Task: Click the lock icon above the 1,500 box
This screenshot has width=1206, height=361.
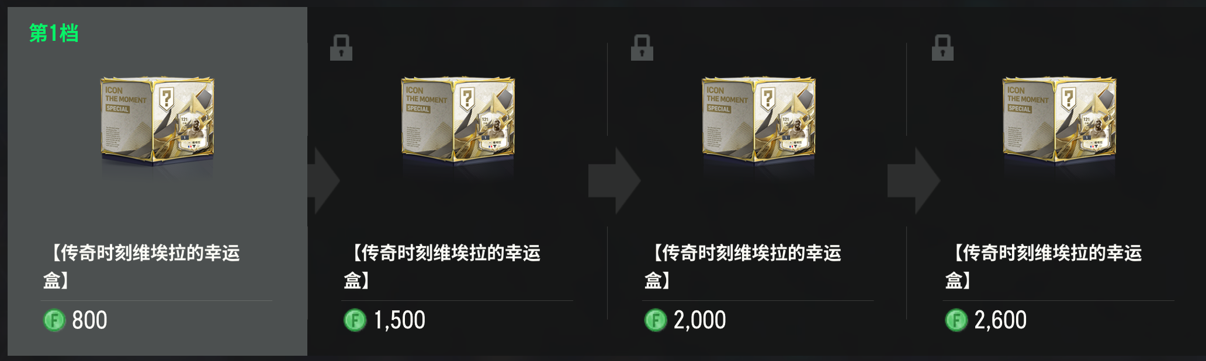Action: 341,47
